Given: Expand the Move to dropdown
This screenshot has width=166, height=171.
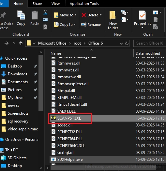Looking at the screenshot, I should 76,15.
